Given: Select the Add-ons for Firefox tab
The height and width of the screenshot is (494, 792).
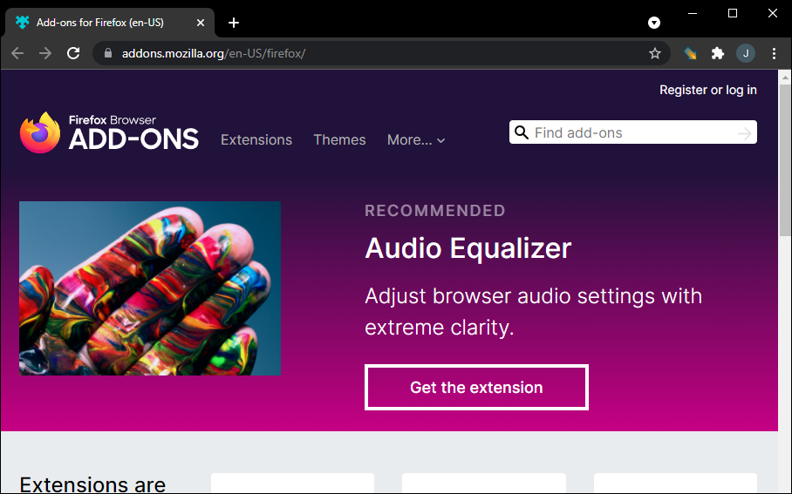Looking at the screenshot, I should [x=109, y=23].
